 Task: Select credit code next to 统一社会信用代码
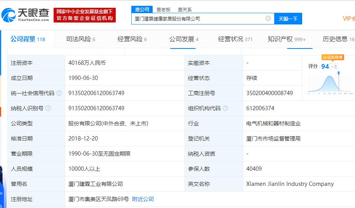96,93
